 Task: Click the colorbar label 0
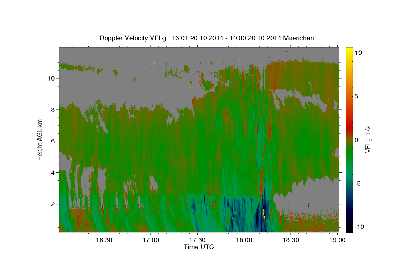357,140
